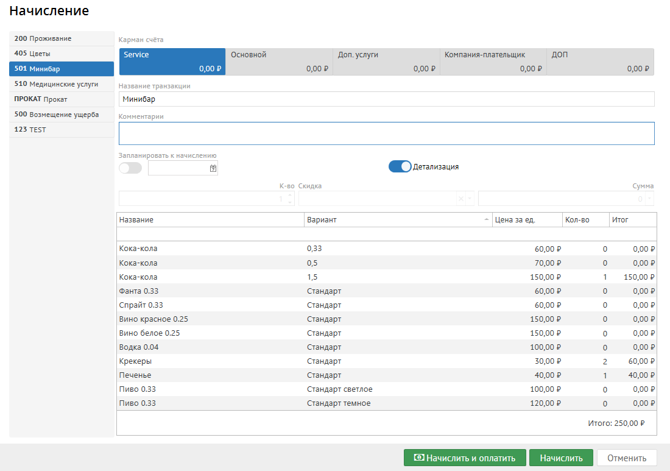Click sort arrow in Вариант column header
670x471 pixels.
pyautogui.click(x=486, y=219)
